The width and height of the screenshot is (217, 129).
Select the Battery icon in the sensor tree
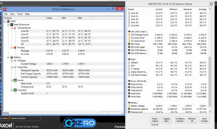(12, 57)
